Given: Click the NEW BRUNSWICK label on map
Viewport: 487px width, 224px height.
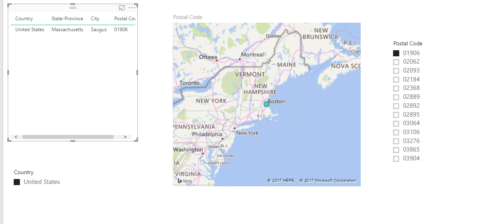Looking at the screenshot, I should 320,34.
